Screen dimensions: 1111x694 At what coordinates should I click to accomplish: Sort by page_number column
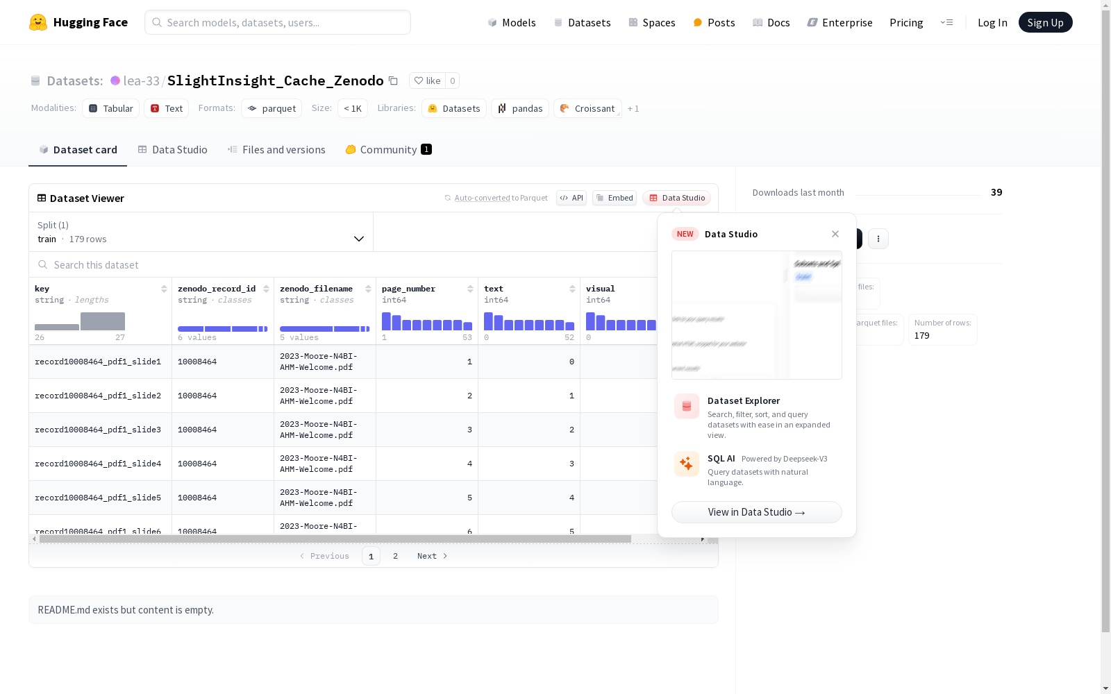pyautogui.click(x=470, y=289)
